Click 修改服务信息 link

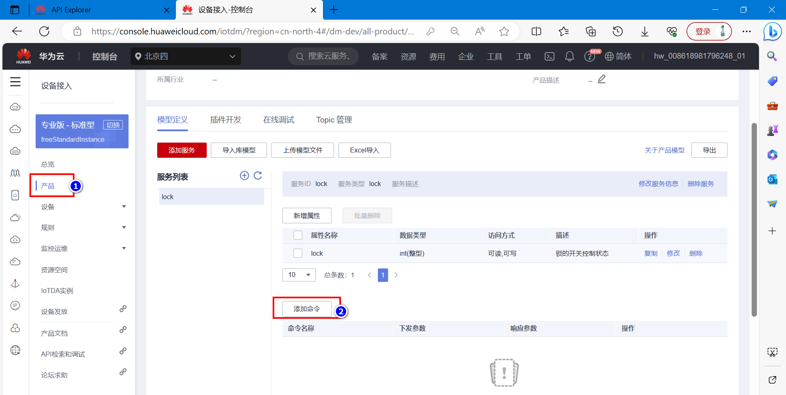coord(658,184)
